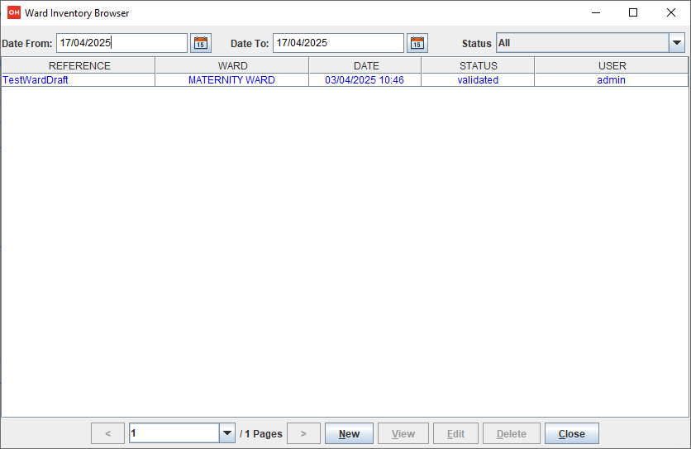691x449 pixels.
Task: Click the USER column header
Action: (612, 65)
